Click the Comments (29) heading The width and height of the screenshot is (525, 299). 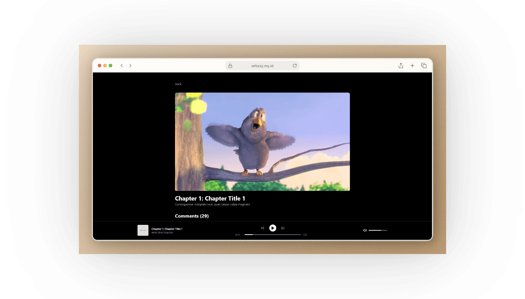click(x=192, y=216)
